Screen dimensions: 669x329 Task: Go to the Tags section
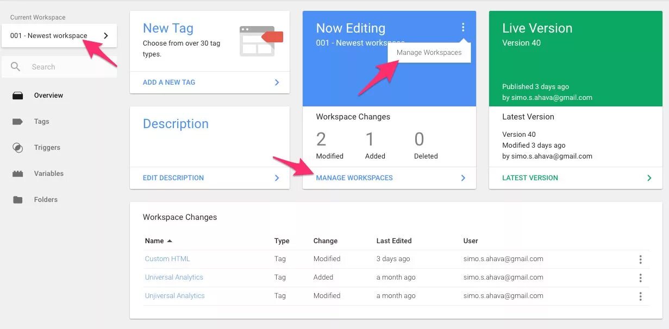tap(42, 122)
